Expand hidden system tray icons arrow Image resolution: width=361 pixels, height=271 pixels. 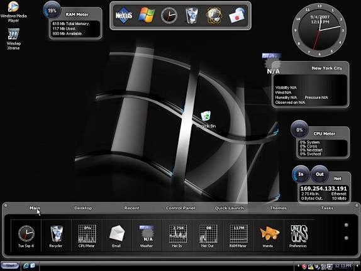coord(299,266)
